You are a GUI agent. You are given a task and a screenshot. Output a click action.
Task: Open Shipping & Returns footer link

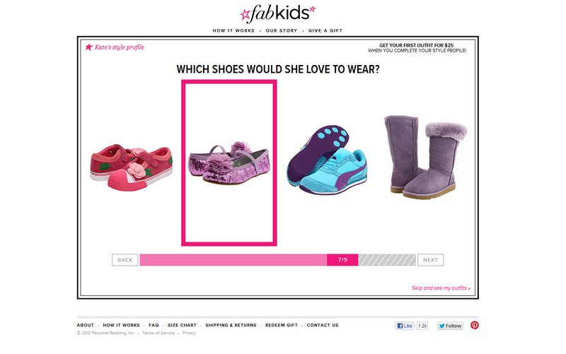pos(231,325)
